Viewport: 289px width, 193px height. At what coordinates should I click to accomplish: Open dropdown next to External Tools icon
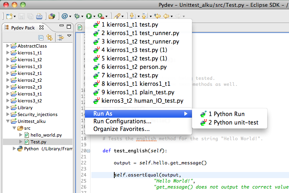pyautogui.click(x=106, y=17)
